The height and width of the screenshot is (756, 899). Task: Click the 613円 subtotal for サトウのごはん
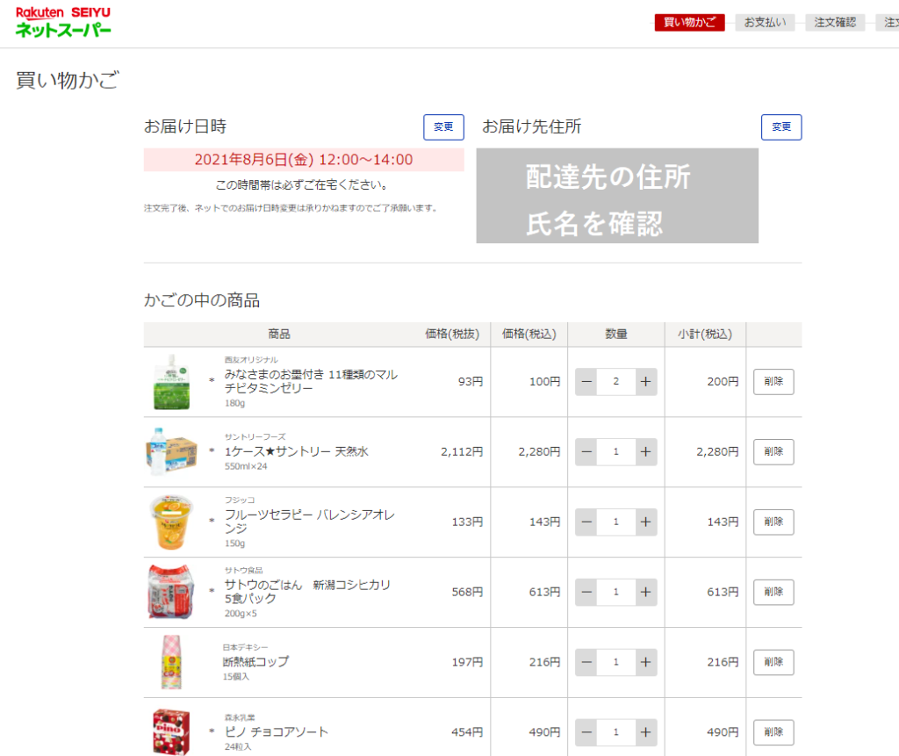723,592
